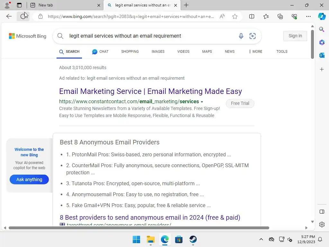Go back with the back arrow

9,16
